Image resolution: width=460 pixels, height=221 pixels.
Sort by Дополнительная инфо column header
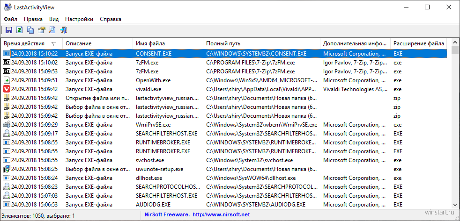[355, 43]
